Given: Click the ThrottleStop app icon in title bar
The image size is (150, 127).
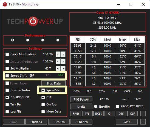Looking at the screenshot, I should pyautogui.click(x=5, y=4).
